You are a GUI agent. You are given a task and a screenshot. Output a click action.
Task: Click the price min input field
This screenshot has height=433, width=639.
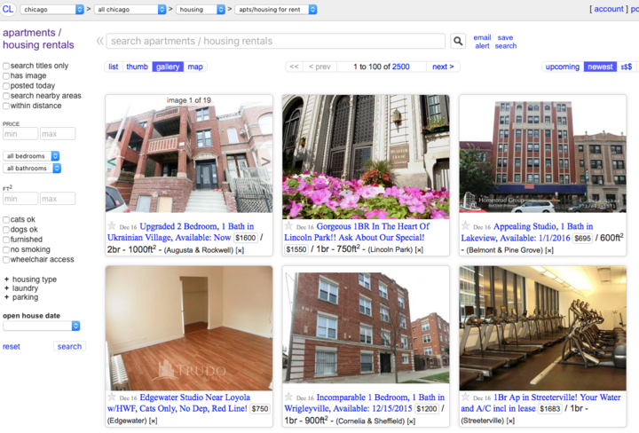(20, 134)
